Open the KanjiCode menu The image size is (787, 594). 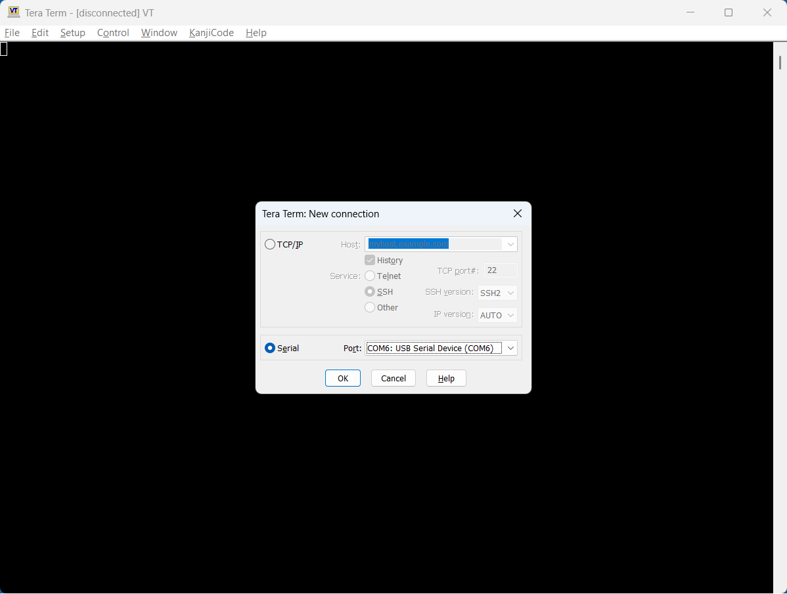[x=211, y=33]
